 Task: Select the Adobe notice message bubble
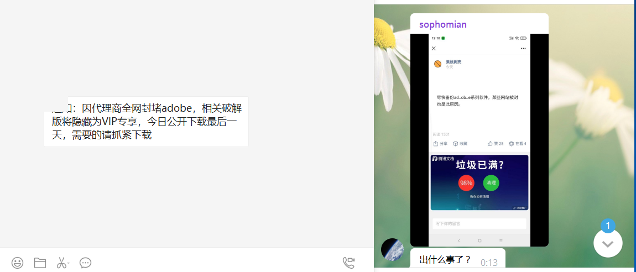[x=146, y=122]
